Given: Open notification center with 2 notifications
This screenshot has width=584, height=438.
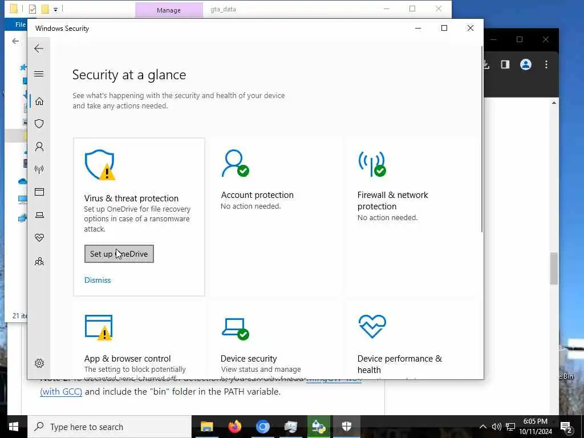Looking at the screenshot, I should tap(566, 427).
